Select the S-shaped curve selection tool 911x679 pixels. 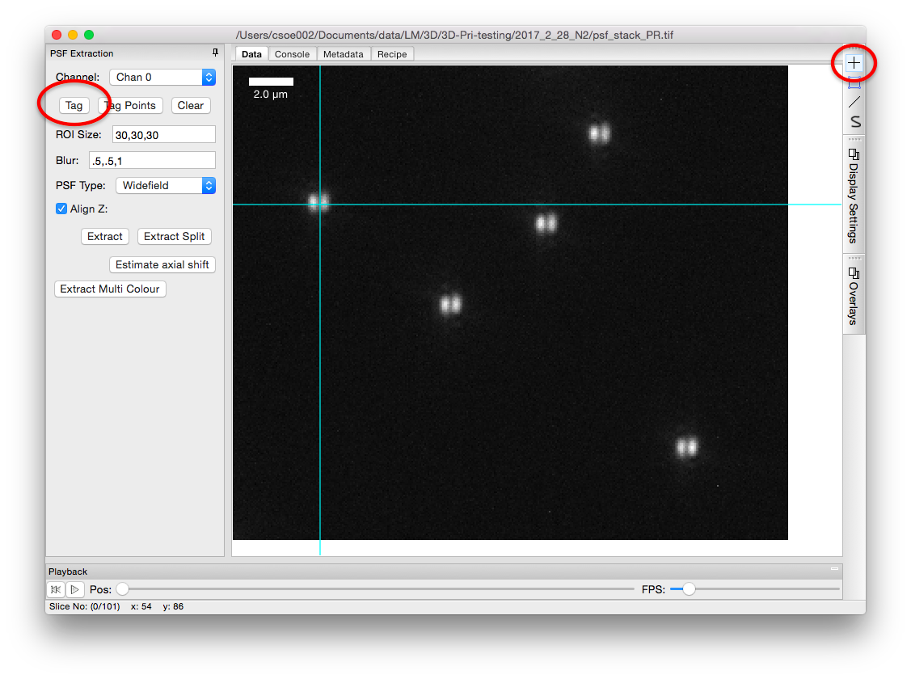pos(854,122)
